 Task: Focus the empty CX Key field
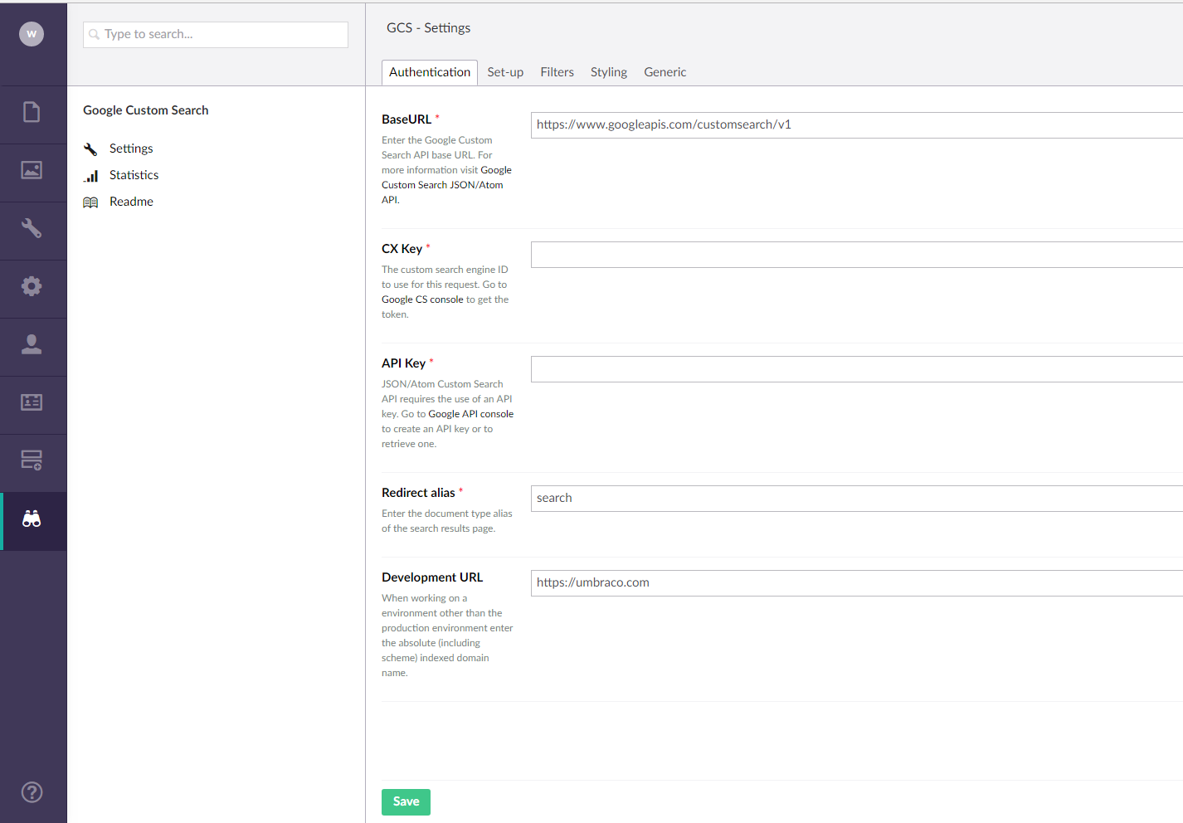[857, 255]
